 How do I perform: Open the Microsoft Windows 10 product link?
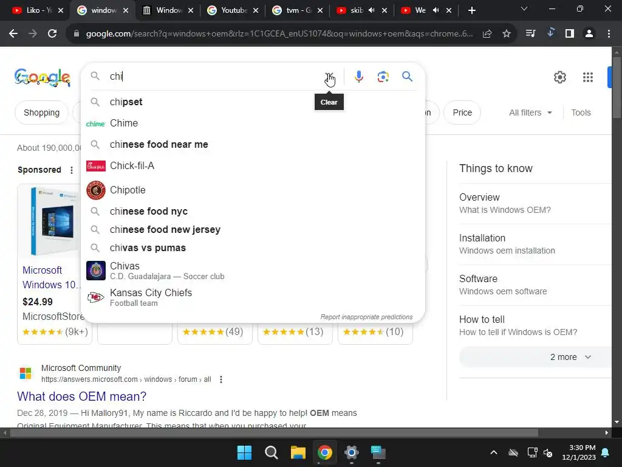pyautogui.click(x=52, y=277)
